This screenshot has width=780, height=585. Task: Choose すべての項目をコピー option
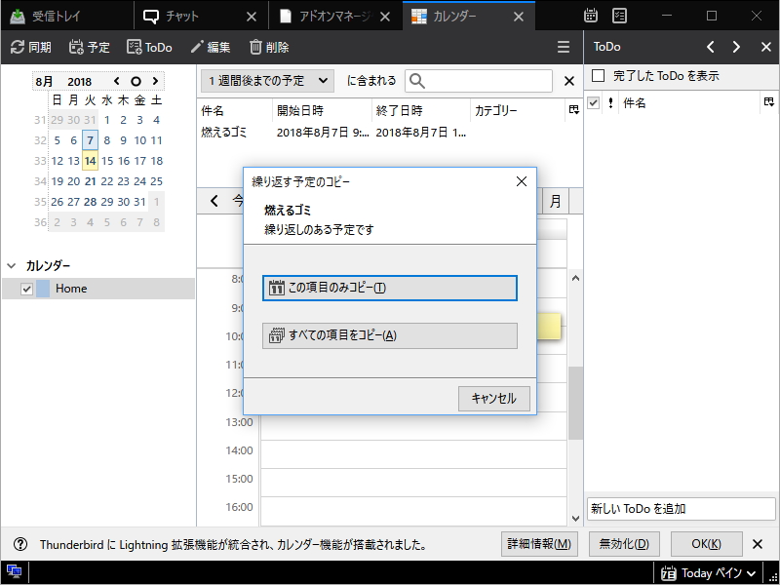point(389,335)
